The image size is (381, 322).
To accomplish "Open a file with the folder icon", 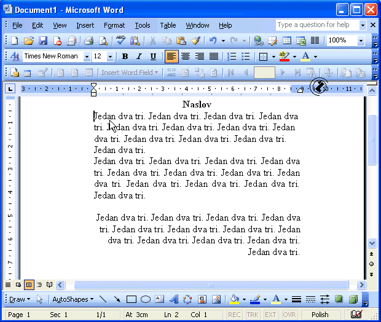I will tap(29, 41).
